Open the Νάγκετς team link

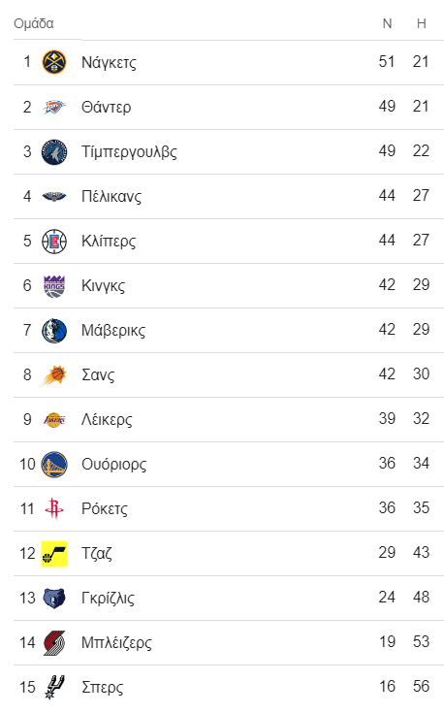tap(109, 62)
